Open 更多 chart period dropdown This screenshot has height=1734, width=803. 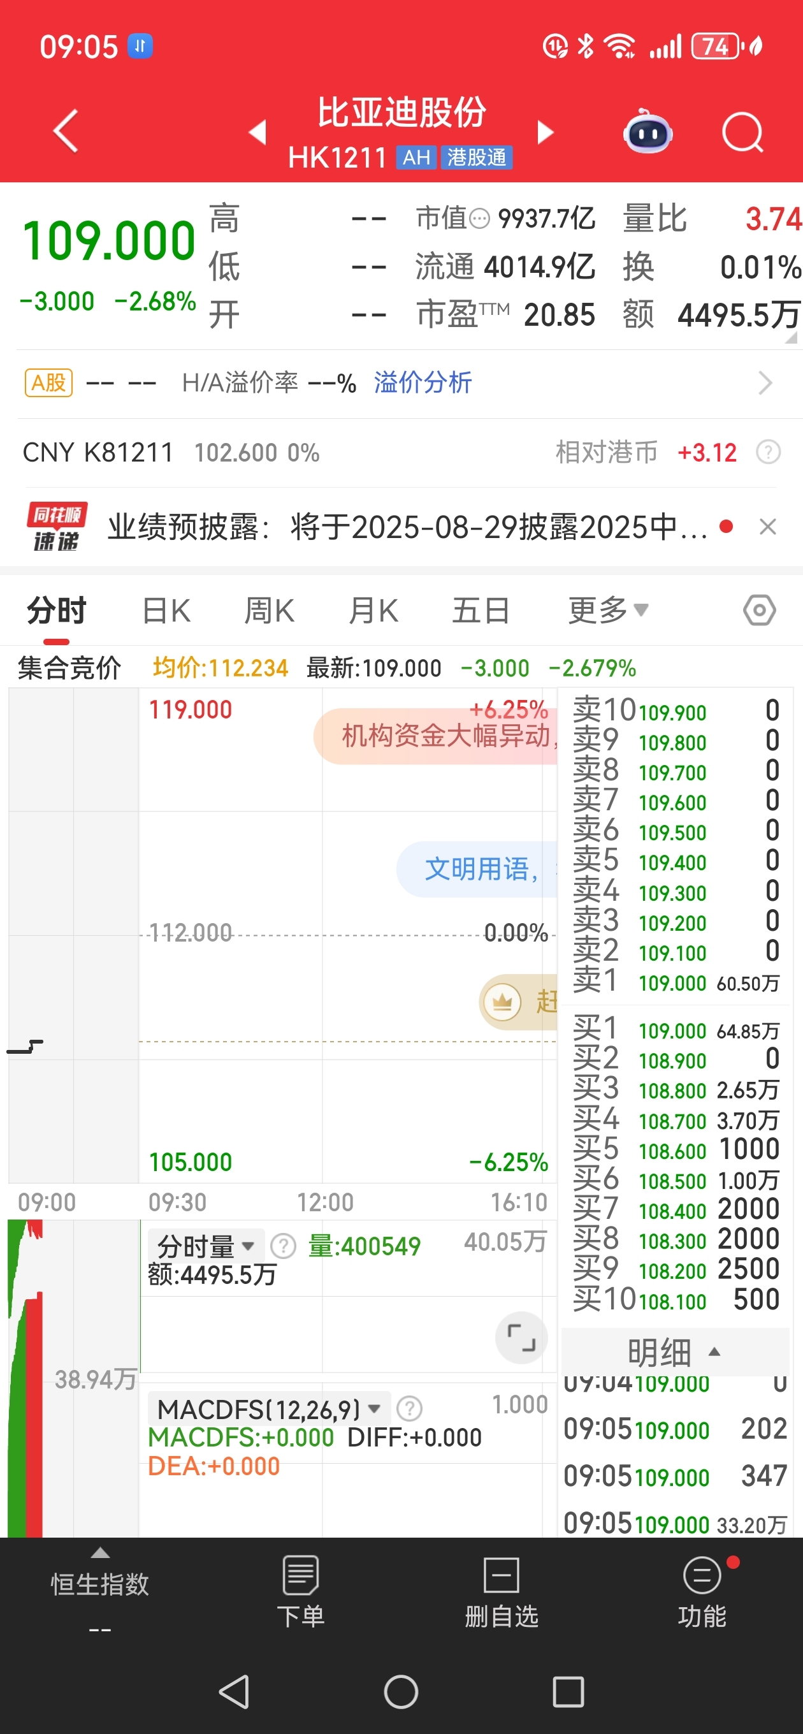point(608,611)
